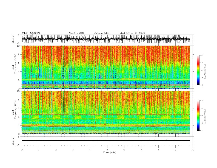
Task: Click the "6" tick on the time axis
Action: click(x=124, y=150)
